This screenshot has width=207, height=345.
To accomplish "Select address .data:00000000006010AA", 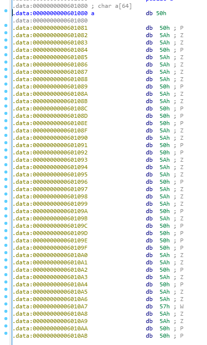I will 50,328.
